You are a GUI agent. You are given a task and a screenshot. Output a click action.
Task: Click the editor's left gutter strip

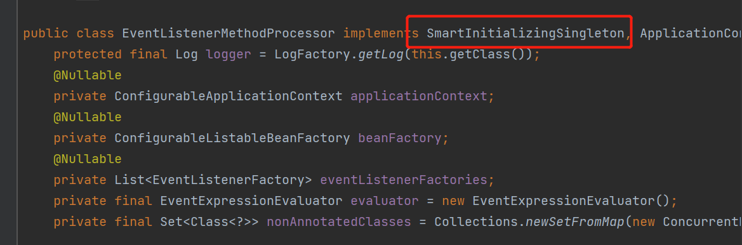pos(8,122)
